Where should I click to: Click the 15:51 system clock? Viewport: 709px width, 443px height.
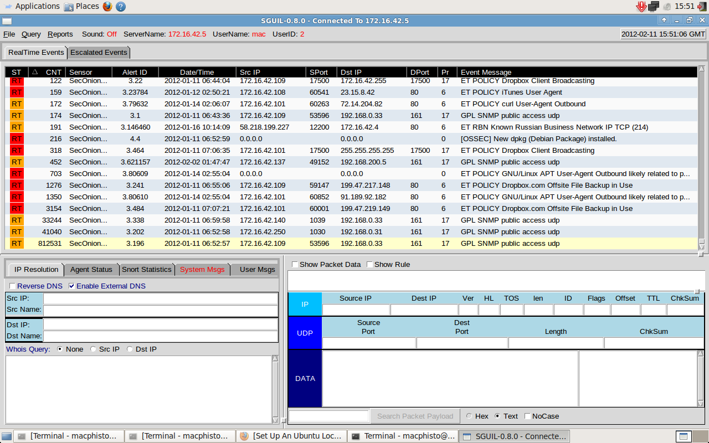point(685,7)
